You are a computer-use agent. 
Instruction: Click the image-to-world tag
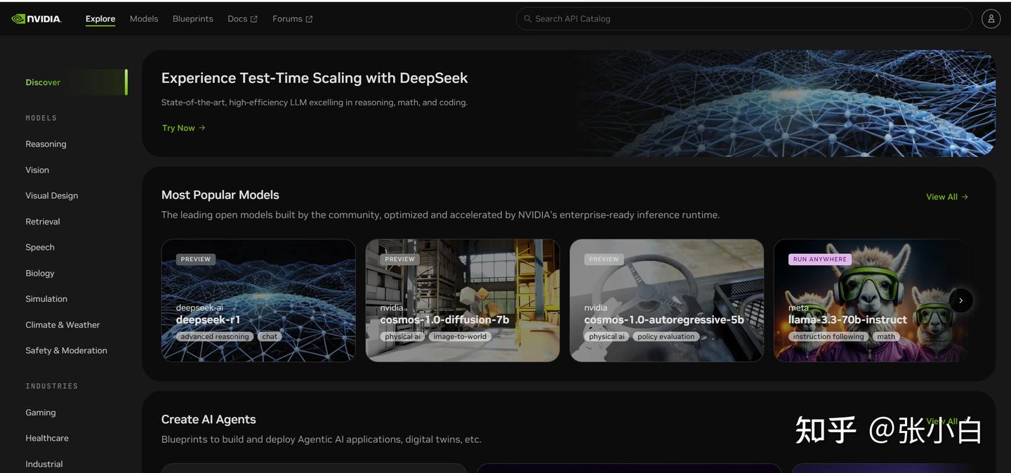point(460,337)
